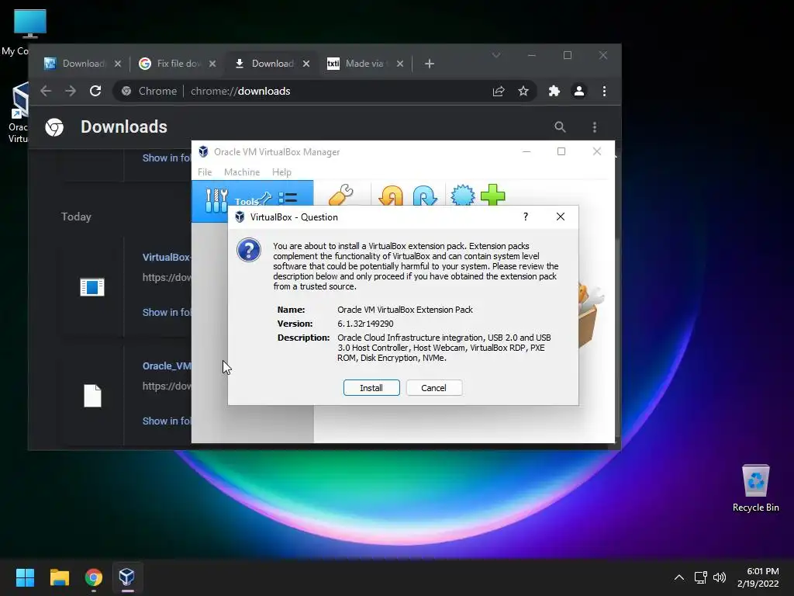Open Chrome three-dot main menu

coord(604,91)
